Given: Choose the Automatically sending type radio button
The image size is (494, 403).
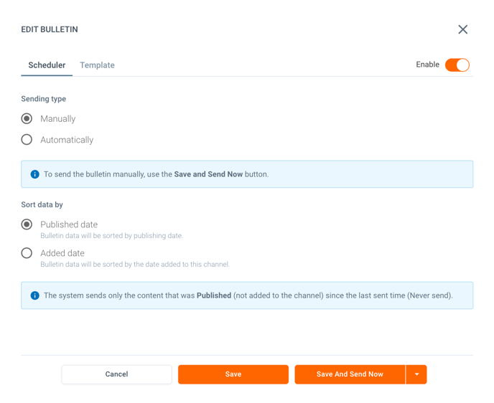Looking at the screenshot, I should (27, 140).
